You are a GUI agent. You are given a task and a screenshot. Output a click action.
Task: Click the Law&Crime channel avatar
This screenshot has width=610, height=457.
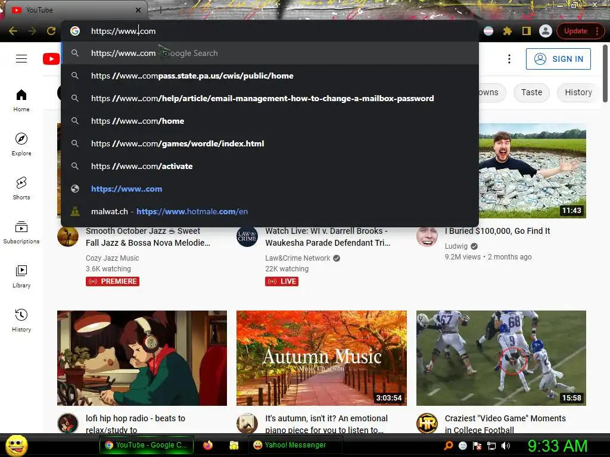click(247, 236)
